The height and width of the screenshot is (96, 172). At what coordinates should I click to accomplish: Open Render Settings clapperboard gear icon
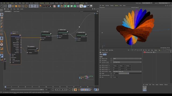tap(51, 6)
